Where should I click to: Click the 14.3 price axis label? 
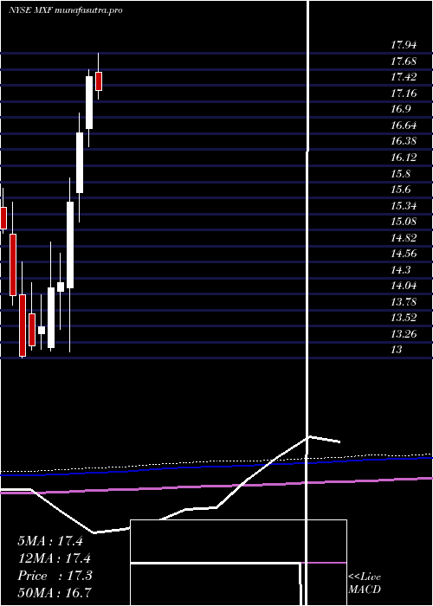[x=401, y=270]
